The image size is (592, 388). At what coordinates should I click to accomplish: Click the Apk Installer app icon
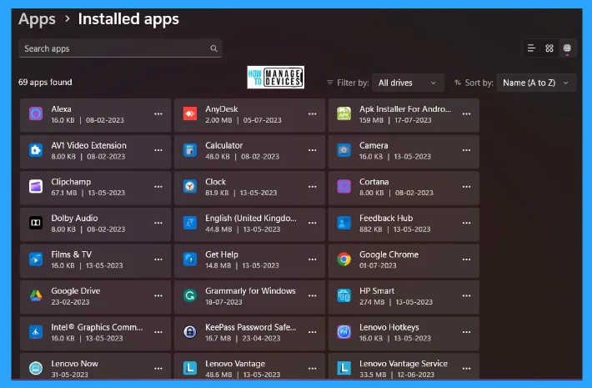(x=344, y=113)
